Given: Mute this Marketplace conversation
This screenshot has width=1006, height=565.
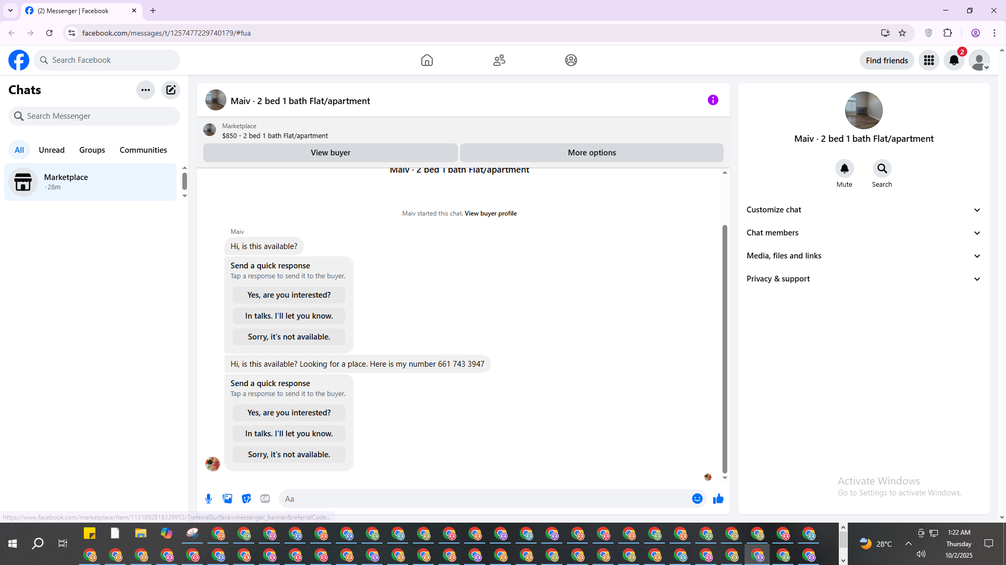Looking at the screenshot, I should coord(844,169).
